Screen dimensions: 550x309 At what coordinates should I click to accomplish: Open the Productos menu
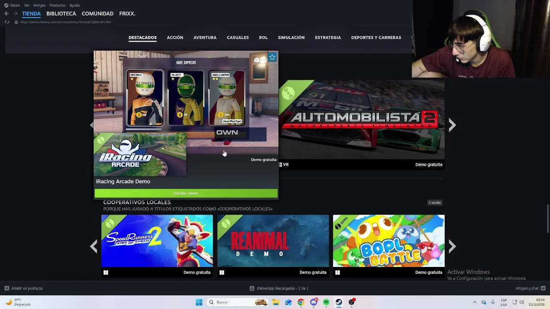point(58,5)
